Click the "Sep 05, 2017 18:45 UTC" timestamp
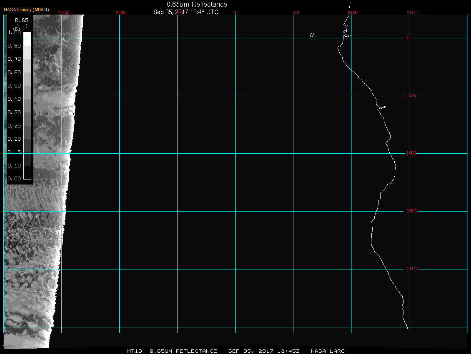This screenshot has height=354, width=471. (x=185, y=12)
